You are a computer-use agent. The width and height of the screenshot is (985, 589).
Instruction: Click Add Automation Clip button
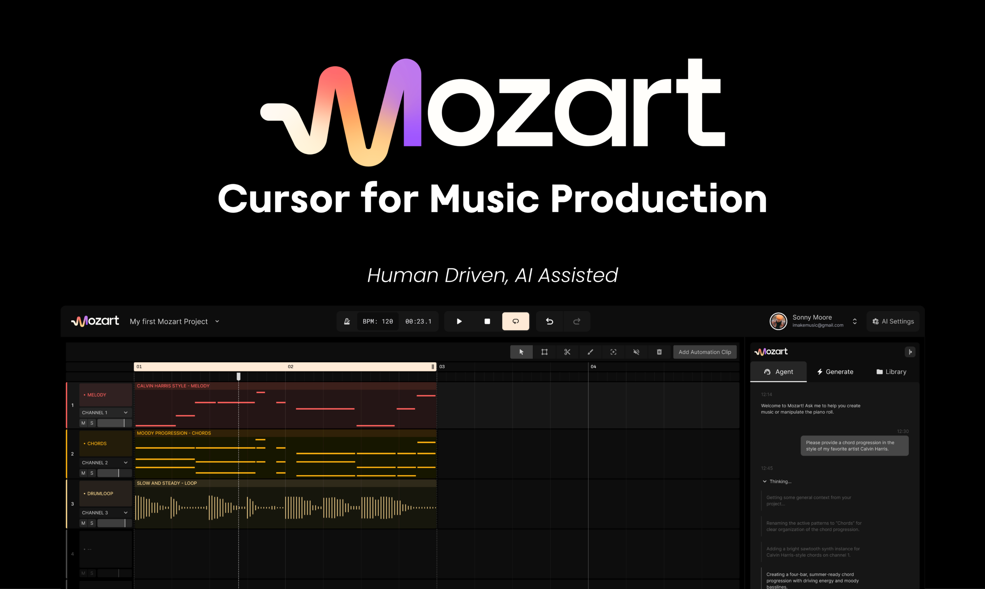click(705, 352)
